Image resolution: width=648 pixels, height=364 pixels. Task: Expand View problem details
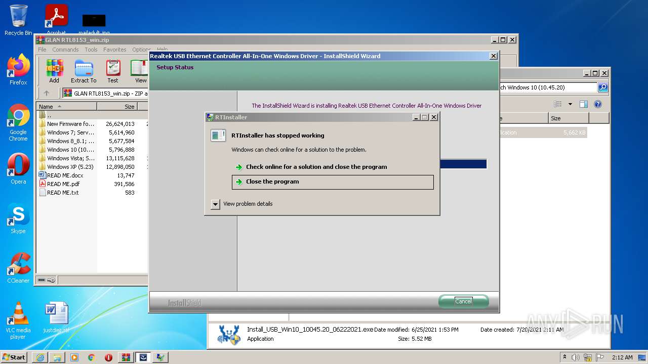pos(215,204)
